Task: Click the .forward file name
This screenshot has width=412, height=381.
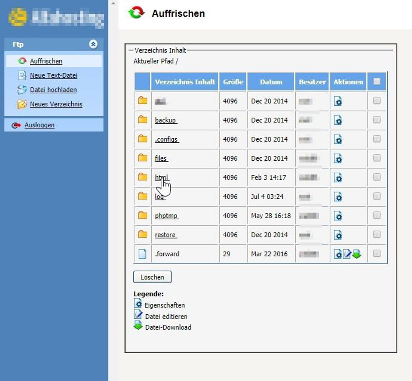Action: (x=167, y=254)
